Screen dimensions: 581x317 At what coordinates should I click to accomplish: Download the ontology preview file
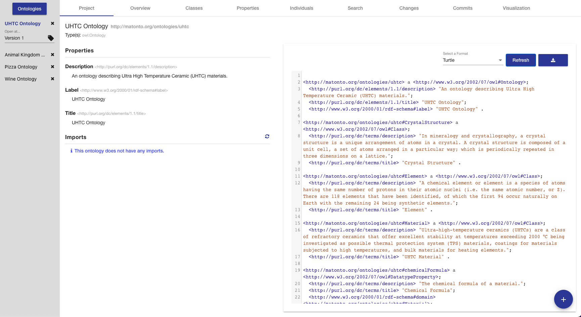point(553,60)
